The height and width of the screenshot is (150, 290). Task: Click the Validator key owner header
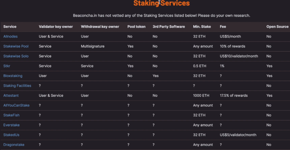pyautogui.click(x=56, y=26)
